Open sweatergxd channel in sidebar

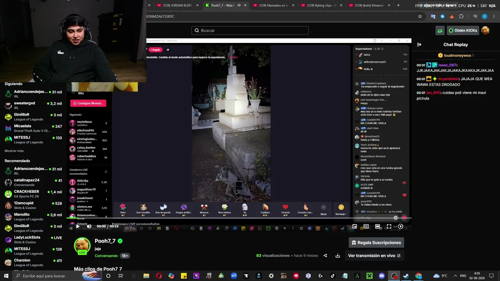33,105
